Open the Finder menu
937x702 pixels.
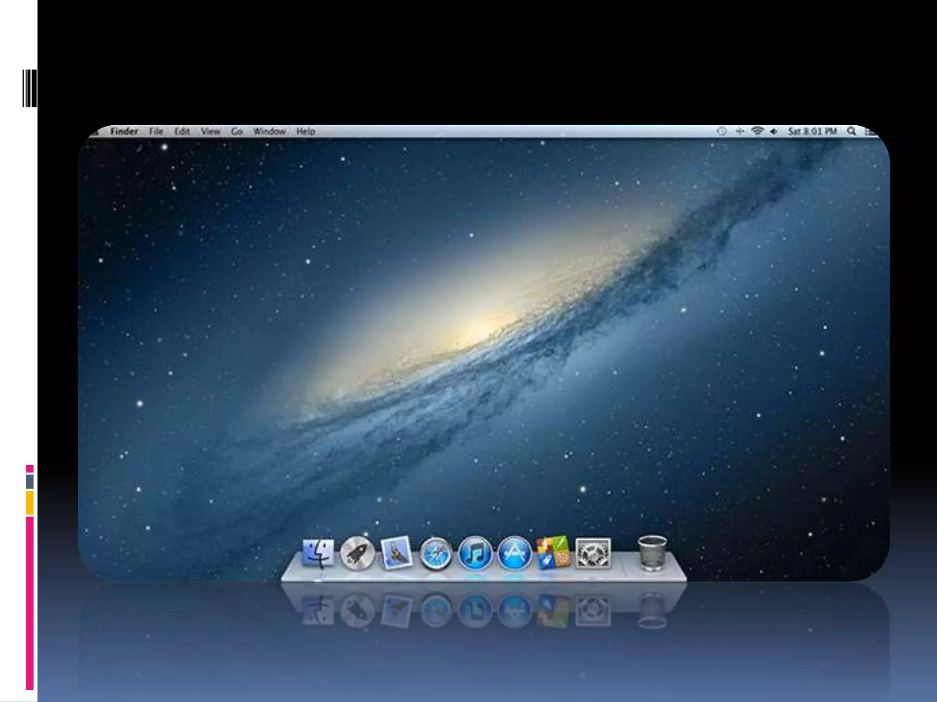[124, 132]
